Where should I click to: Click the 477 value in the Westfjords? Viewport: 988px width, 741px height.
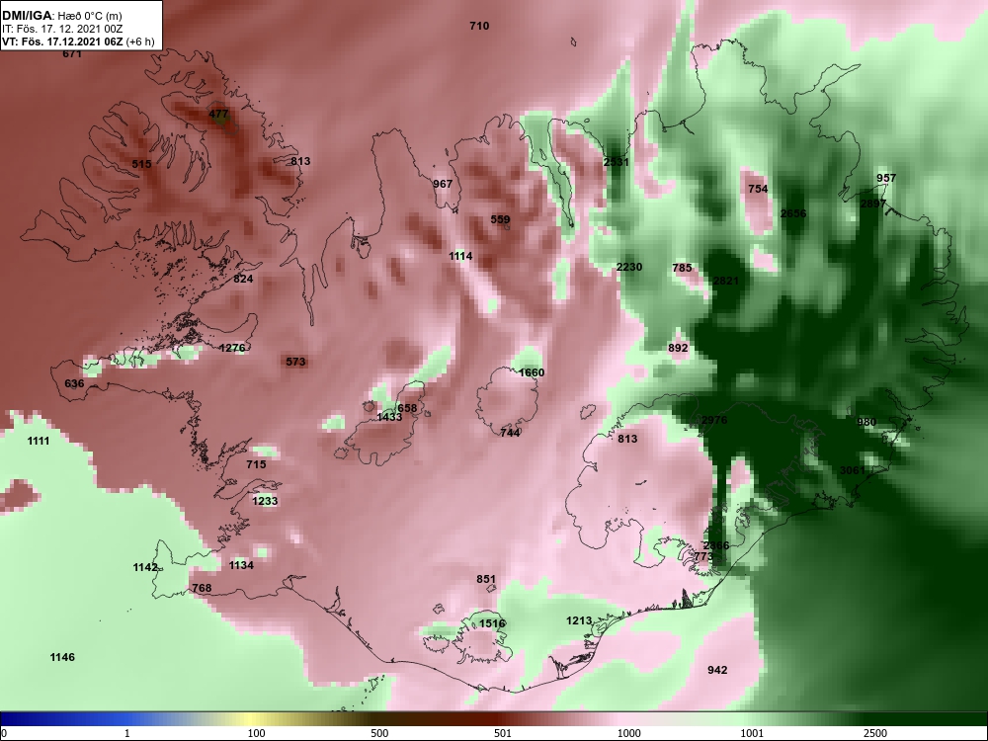coord(218,114)
